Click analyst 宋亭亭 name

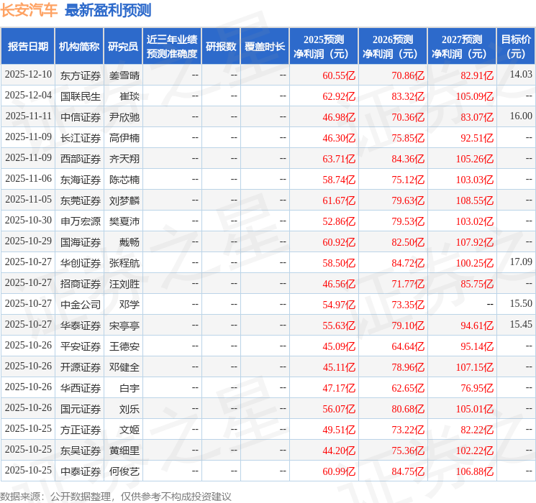(124, 326)
